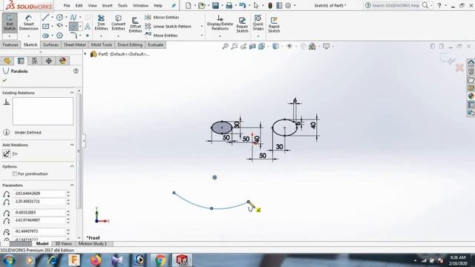Open the Smart Dimension dropdown arrow
This screenshot has height=267, width=475.
pos(28,36)
